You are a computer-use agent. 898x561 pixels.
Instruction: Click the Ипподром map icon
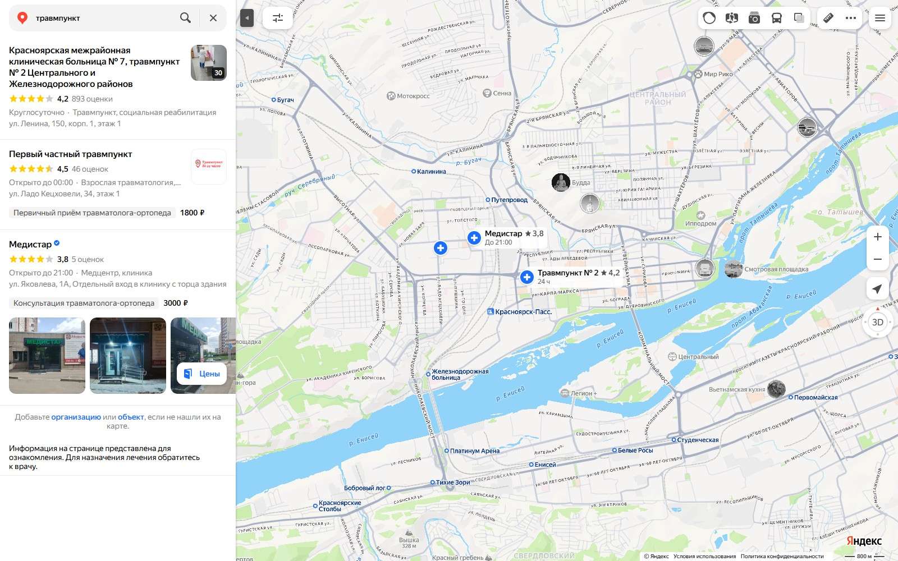pyautogui.click(x=700, y=215)
